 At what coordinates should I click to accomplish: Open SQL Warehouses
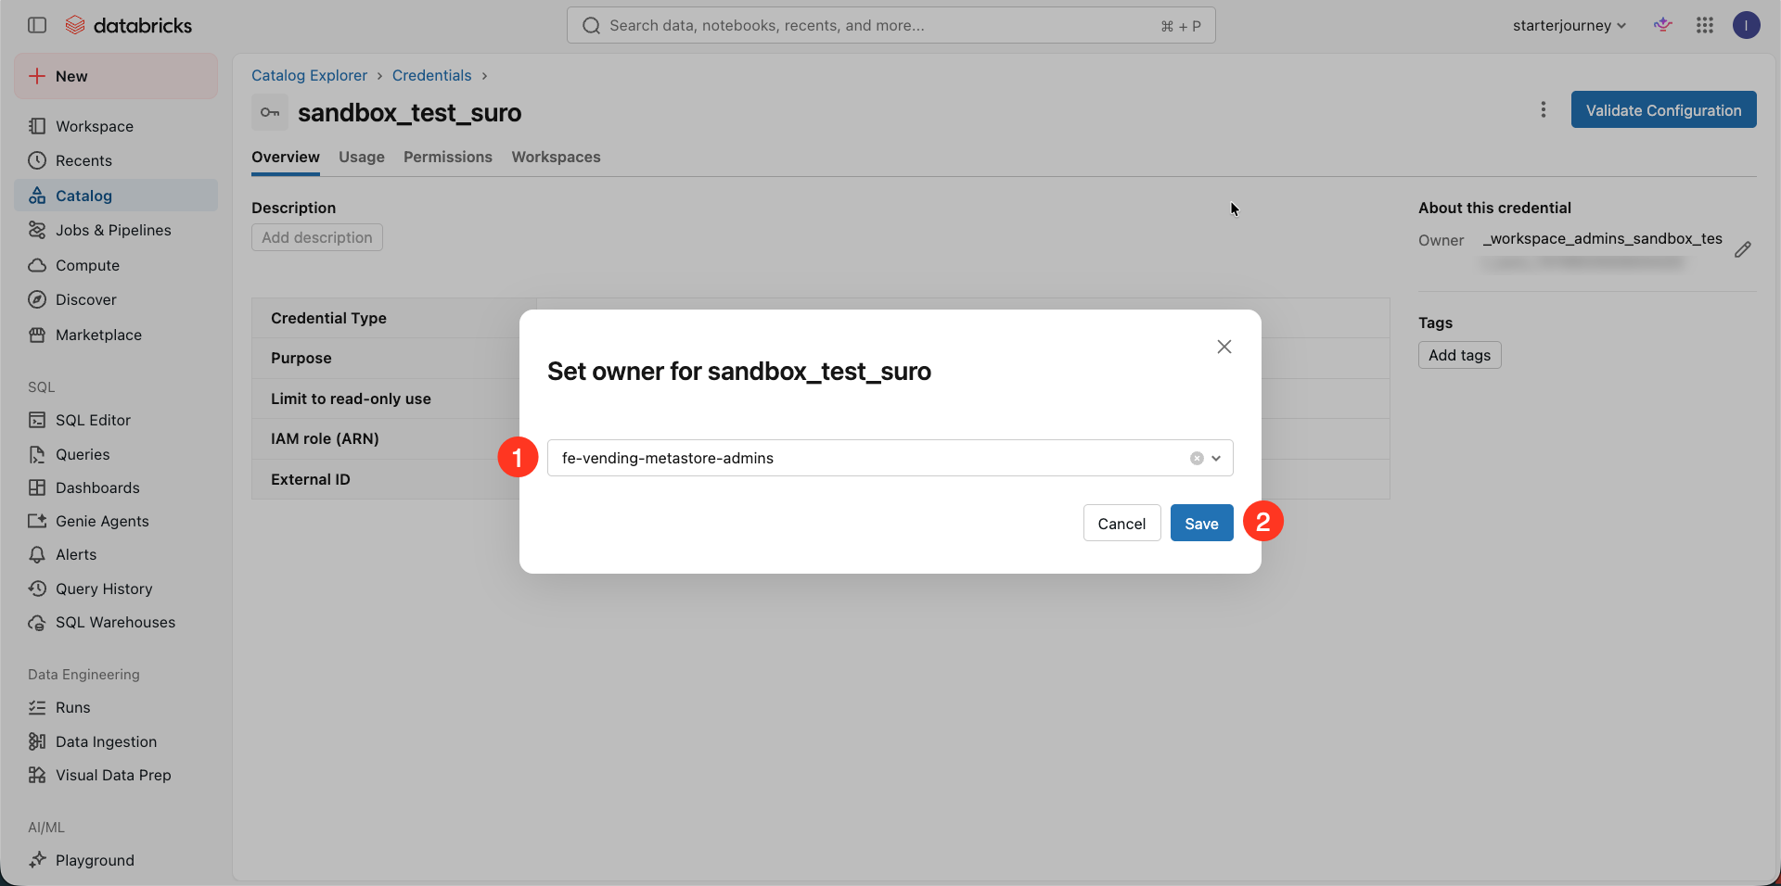pos(116,622)
